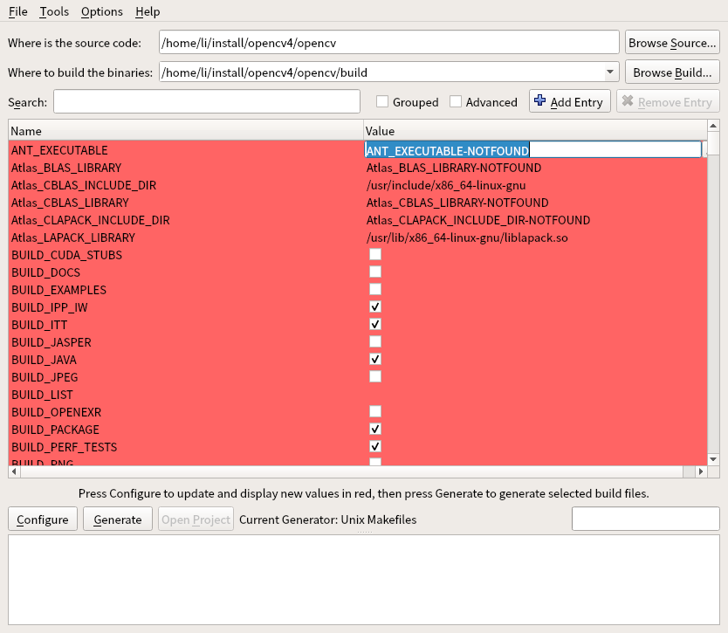Open the Options menu
Screen dimensions: 728x633
tap(101, 11)
